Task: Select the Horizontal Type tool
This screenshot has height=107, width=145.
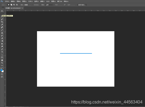Action: [2, 52]
